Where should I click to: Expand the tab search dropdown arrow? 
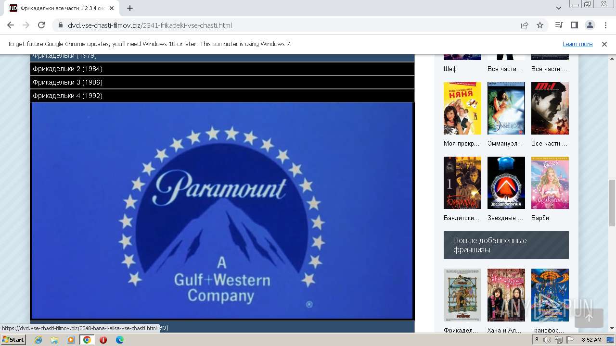pyautogui.click(x=559, y=8)
